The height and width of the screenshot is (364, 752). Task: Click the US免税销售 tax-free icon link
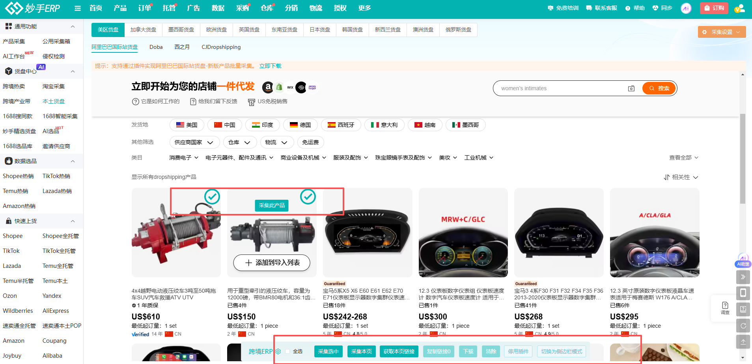pyautogui.click(x=268, y=102)
